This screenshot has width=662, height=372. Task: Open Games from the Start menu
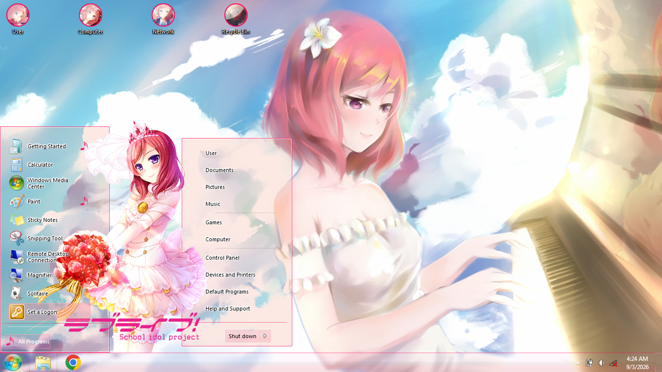click(x=214, y=222)
